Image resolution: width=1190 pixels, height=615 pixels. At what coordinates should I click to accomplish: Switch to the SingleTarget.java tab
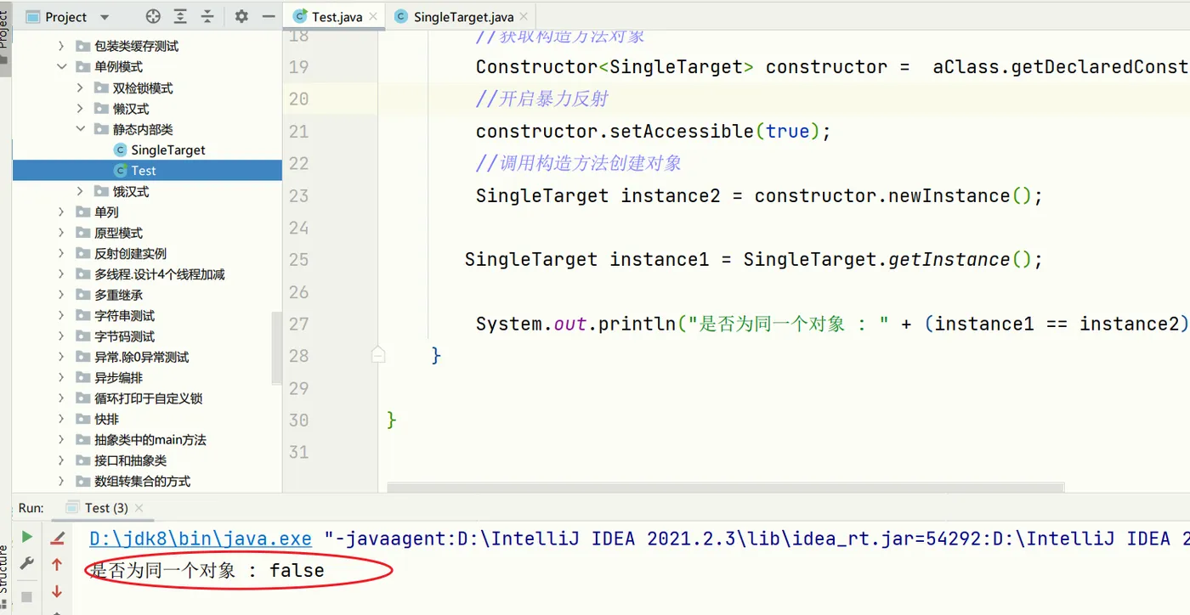(459, 16)
